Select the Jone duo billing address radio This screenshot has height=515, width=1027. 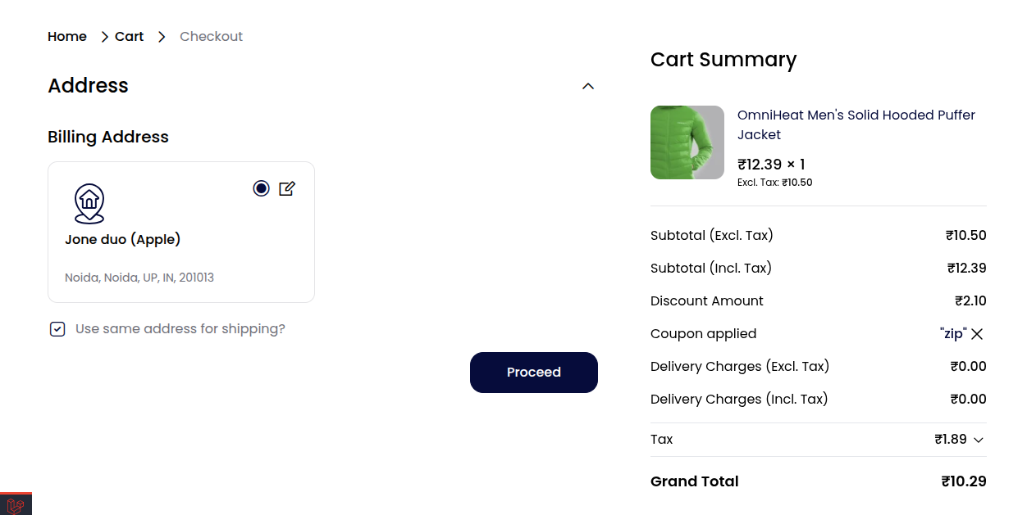pyautogui.click(x=261, y=188)
